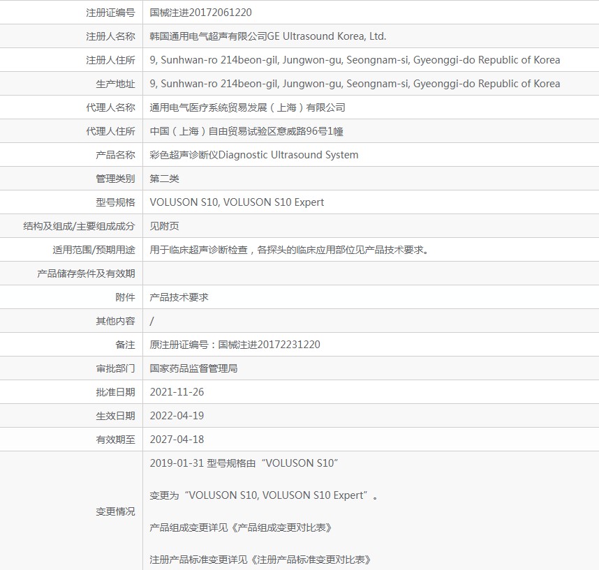This screenshot has width=599, height=570.
Task: Select model value VOLUSON S10, VOLUSON S10 Expert
Action: coord(237,202)
